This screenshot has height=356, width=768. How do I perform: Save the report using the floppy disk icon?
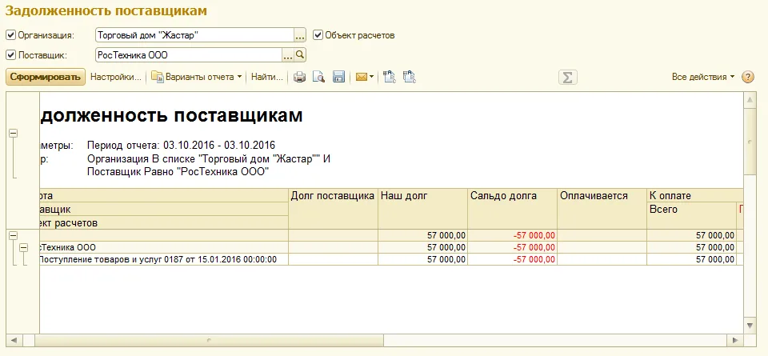pyautogui.click(x=339, y=77)
